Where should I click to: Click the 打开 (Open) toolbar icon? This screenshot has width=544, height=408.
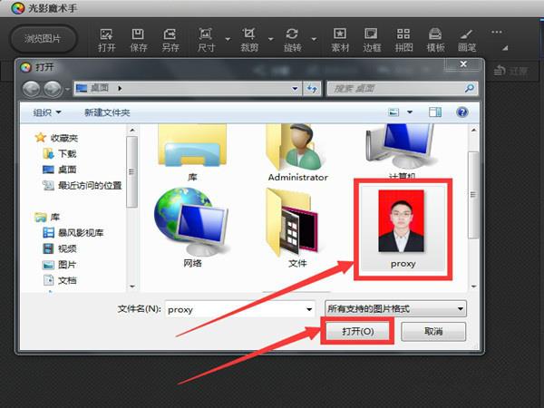107,39
